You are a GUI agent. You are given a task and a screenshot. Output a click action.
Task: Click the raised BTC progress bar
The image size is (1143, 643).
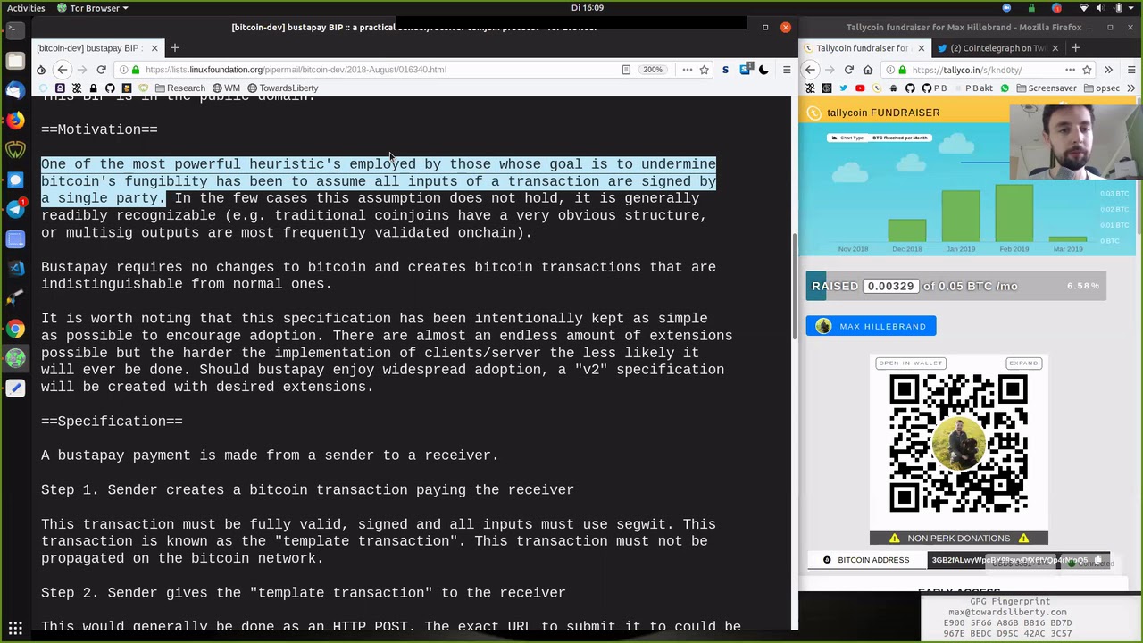[955, 286]
